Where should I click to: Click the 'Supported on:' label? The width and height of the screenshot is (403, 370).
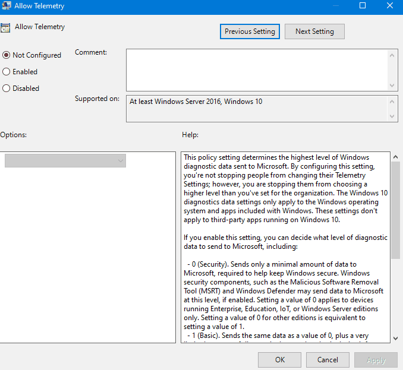point(97,99)
